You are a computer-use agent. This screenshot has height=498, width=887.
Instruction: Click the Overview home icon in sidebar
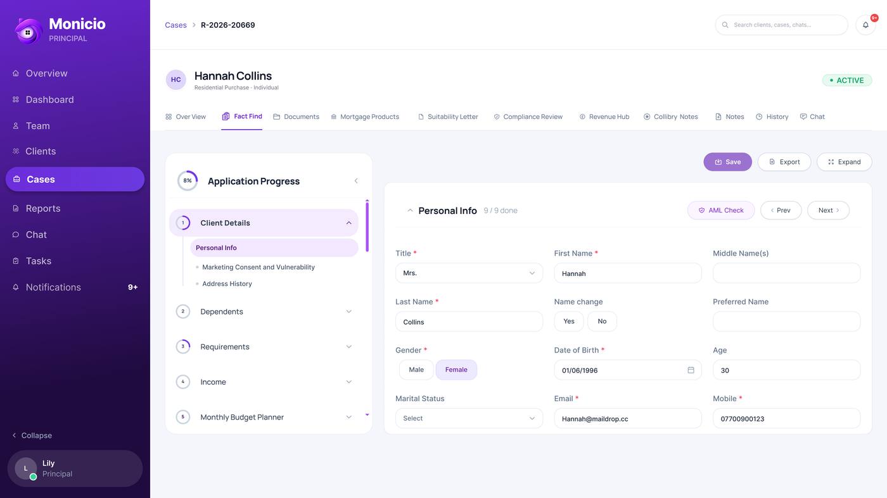pos(16,73)
